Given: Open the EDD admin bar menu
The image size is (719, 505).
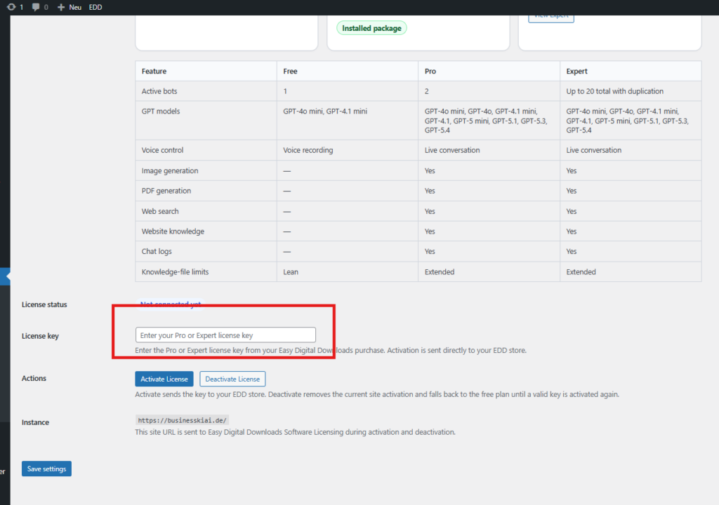Looking at the screenshot, I should click(x=95, y=7).
